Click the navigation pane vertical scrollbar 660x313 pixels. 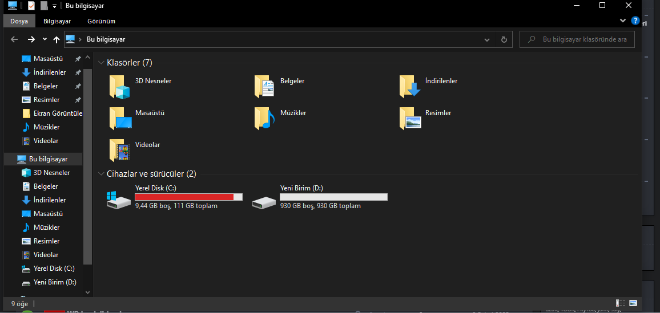(x=87, y=166)
